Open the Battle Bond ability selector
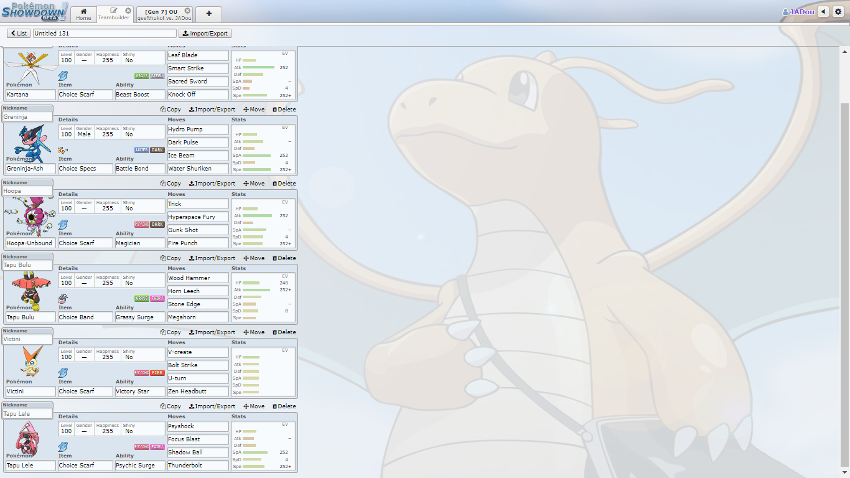Viewport: 850px width, 478px height. click(x=140, y=169)
